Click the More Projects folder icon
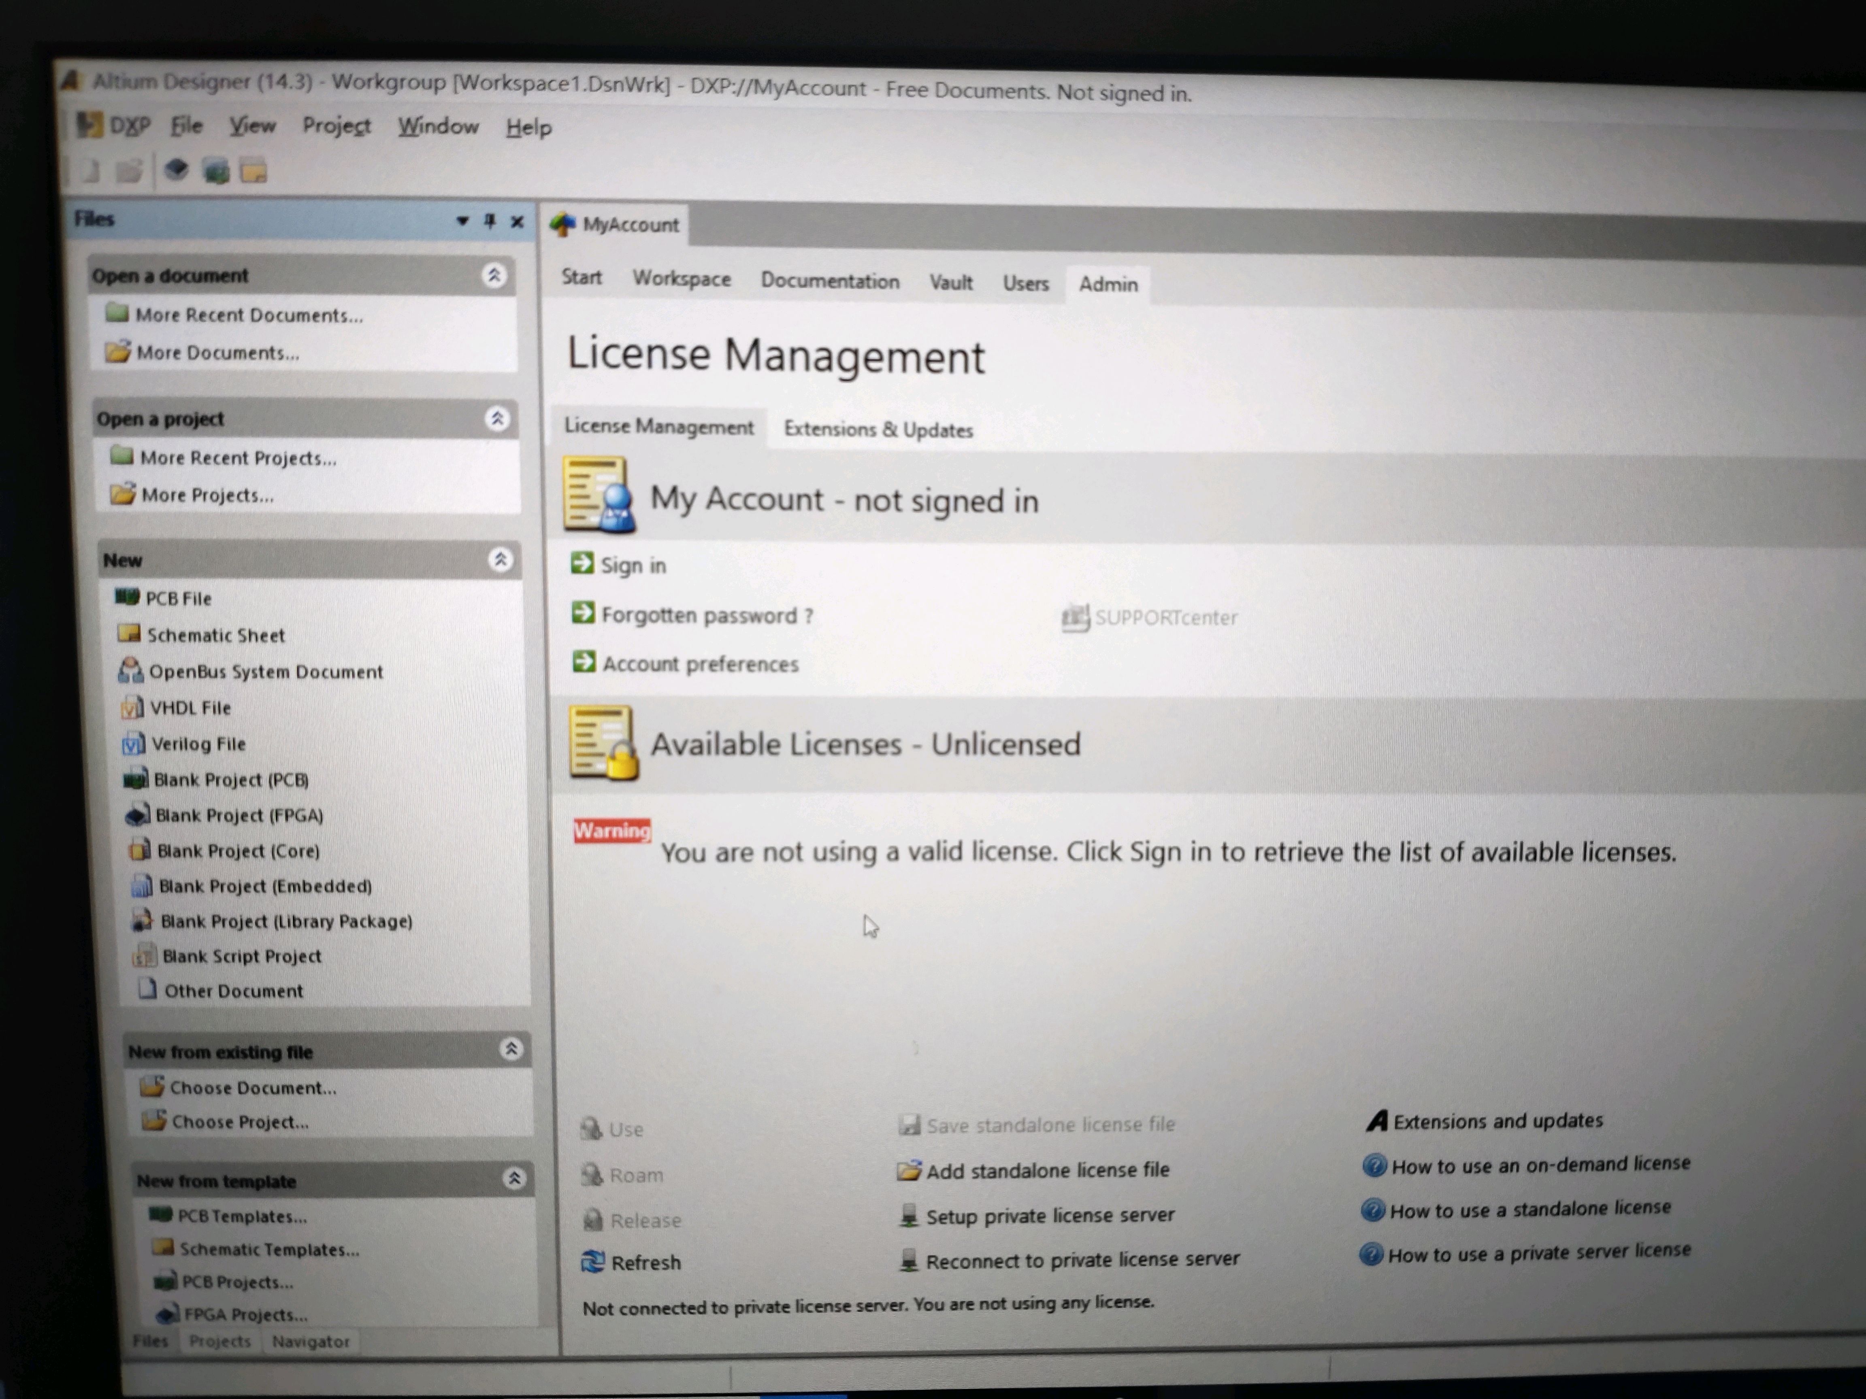This screenshot has height=1399, width=1866. (x=122, y=493)
